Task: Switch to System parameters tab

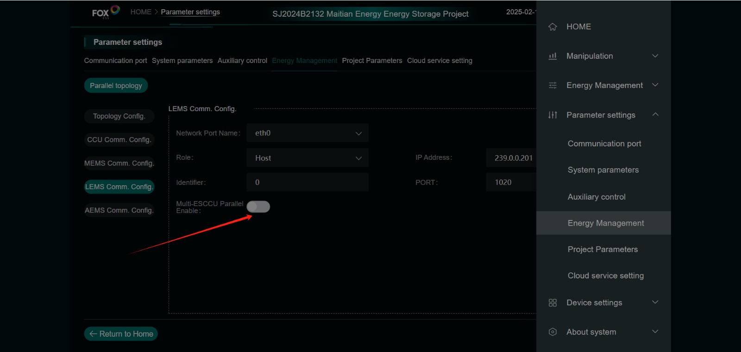Action: pos(182,61)
